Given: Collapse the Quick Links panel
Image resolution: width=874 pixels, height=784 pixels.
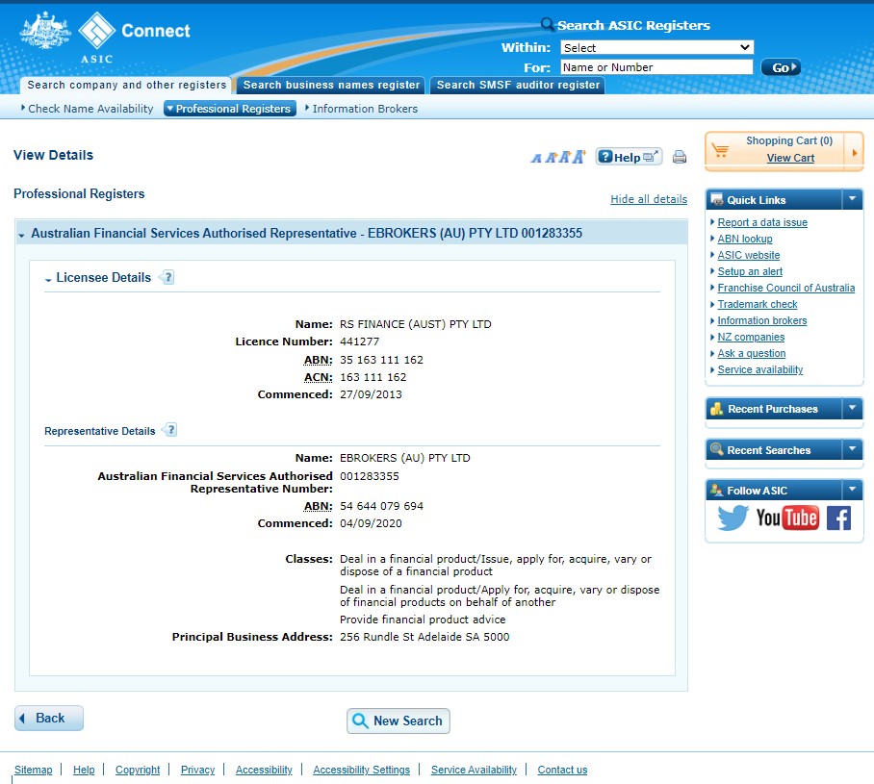Looking at the screenshot, I should (852, 199).
